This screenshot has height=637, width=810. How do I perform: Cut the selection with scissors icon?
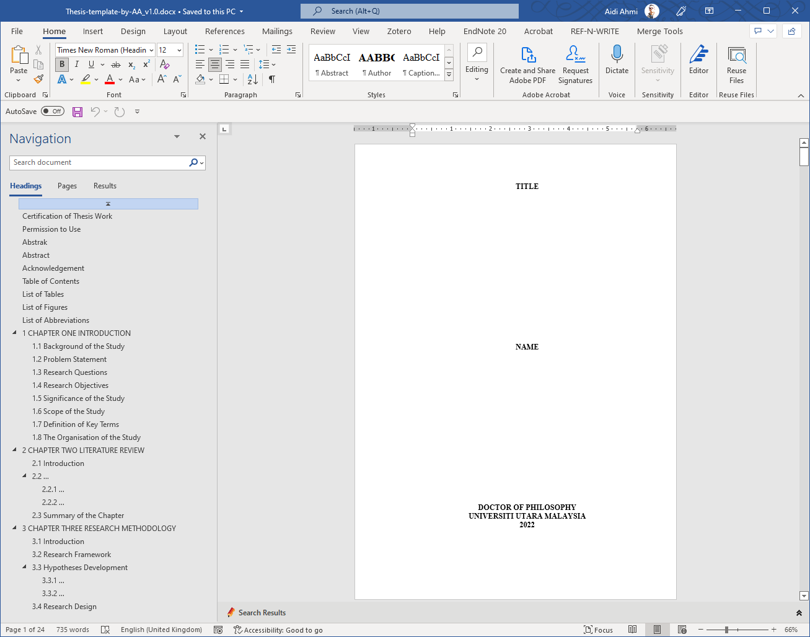pyautogui.click(x=38, y=50)
